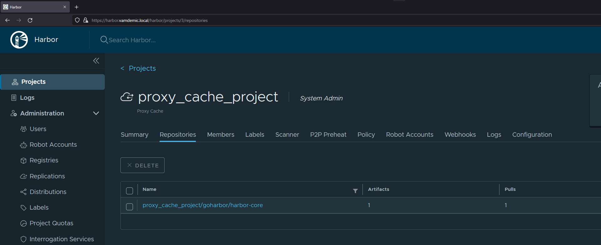Click the Harbor lighthouse logo
The width and height of the screenshot is (601, 245).
coord(19,40)
